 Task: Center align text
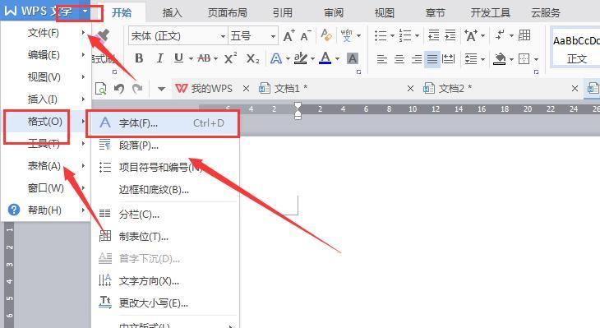tap(399, 59)
